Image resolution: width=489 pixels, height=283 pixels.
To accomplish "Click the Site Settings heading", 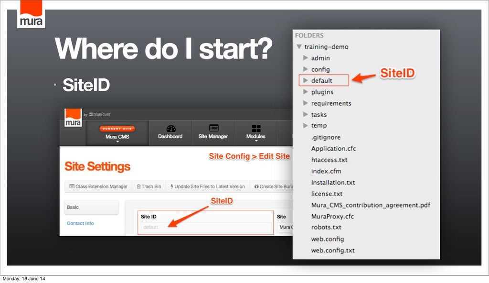I will pos(97,166).
